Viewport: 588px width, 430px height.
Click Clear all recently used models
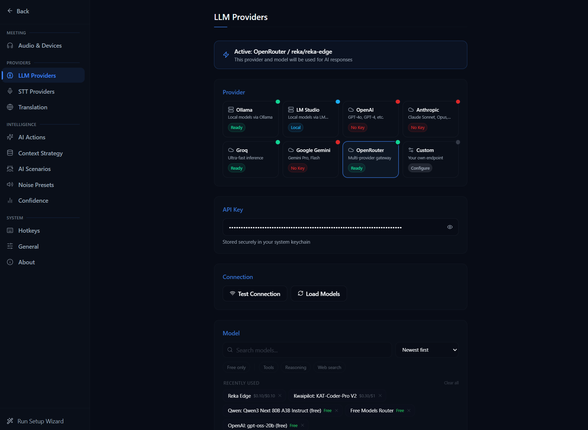click(451, 383)
